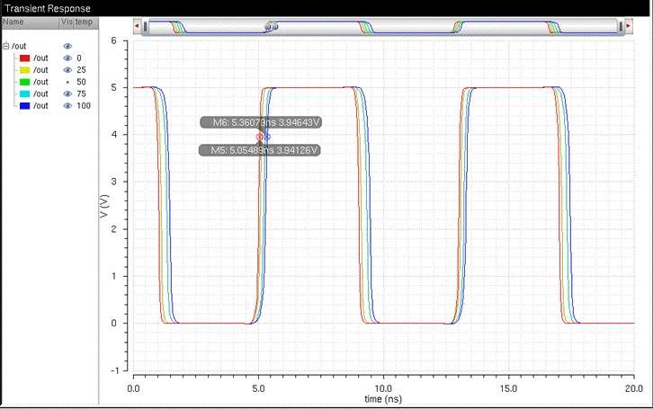Click the green color swatch for temp 50
This screenshot has width=653, height=409.
24,82
